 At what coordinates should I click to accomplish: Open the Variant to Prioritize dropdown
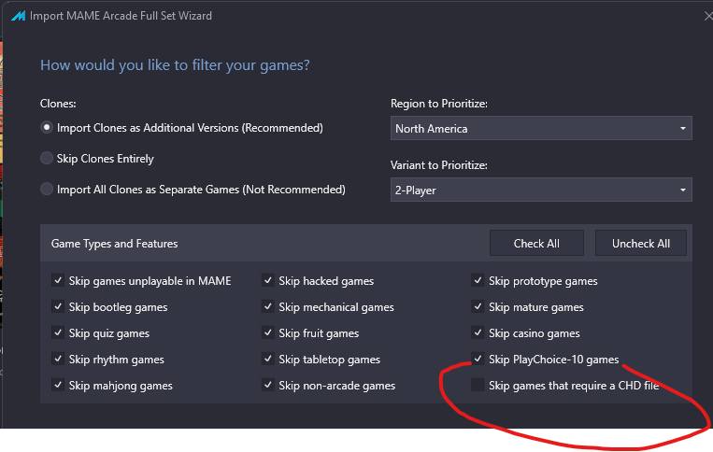pos(541,190)
